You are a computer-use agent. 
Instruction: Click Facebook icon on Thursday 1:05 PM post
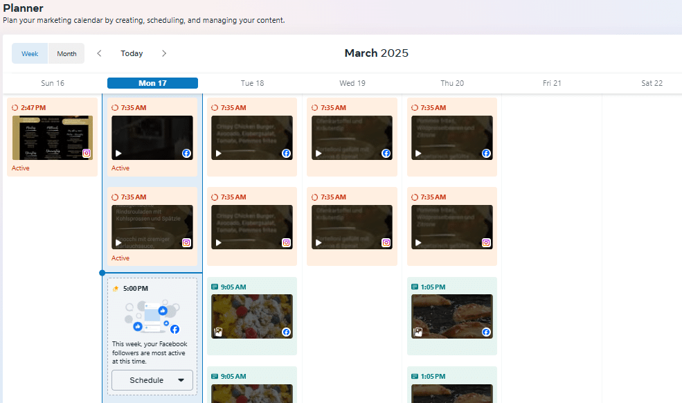486,332
